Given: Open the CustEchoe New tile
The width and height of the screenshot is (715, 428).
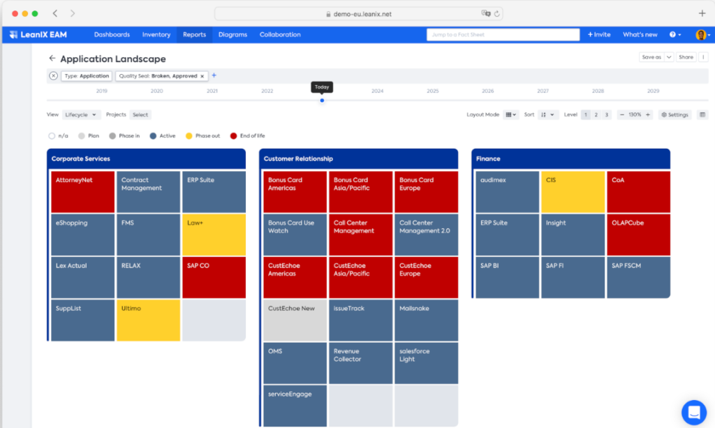Looking at the screenshot, I should (x=295, y=320).
